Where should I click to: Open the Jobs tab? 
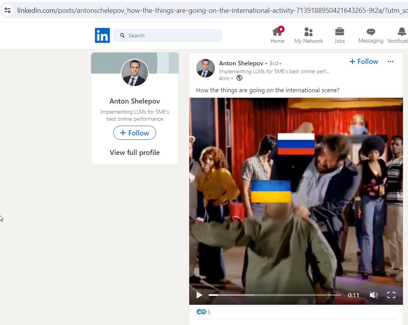coord(339,35)
